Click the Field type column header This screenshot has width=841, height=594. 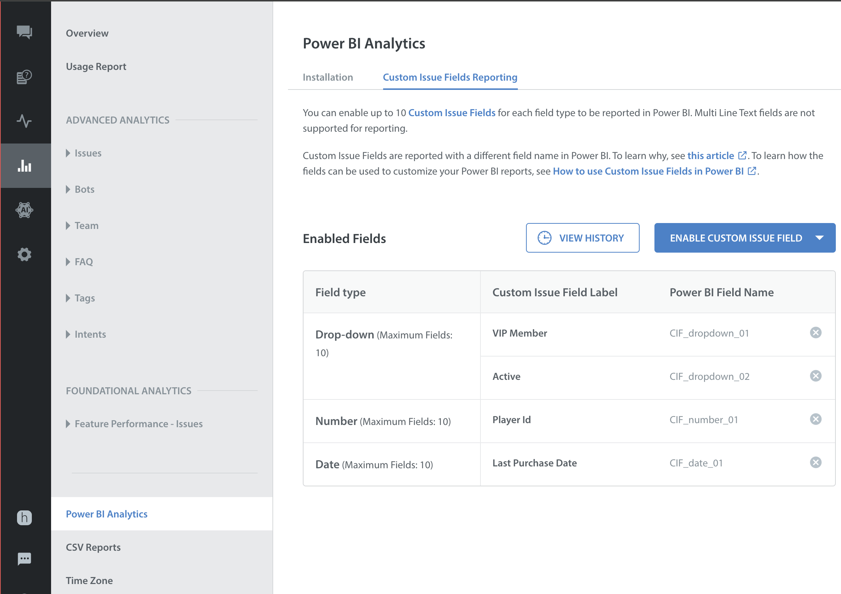pyautogui.click(x=341, y=293)
